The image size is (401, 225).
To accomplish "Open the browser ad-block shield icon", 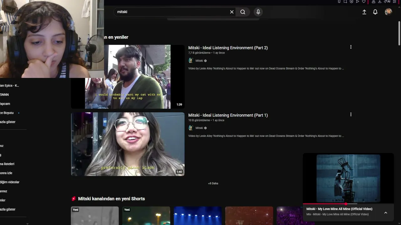I will 352,2.
